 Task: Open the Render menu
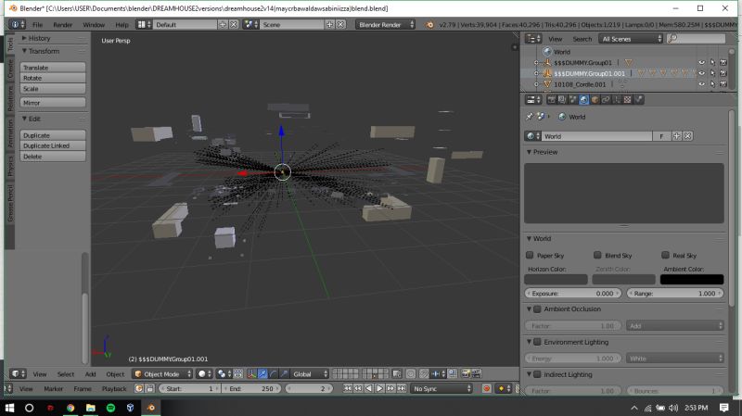(x=62, y=25)
